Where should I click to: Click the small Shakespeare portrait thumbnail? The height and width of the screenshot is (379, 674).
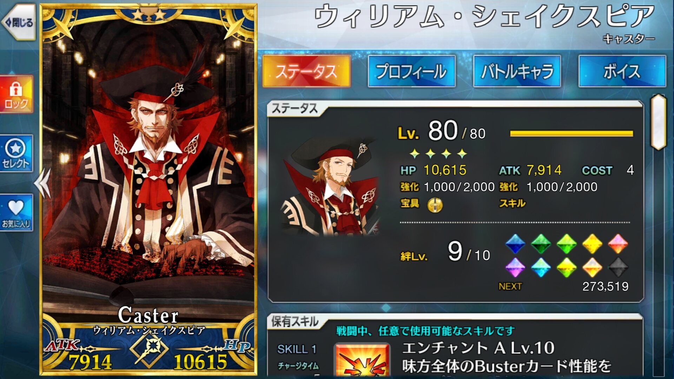point(330,186)
